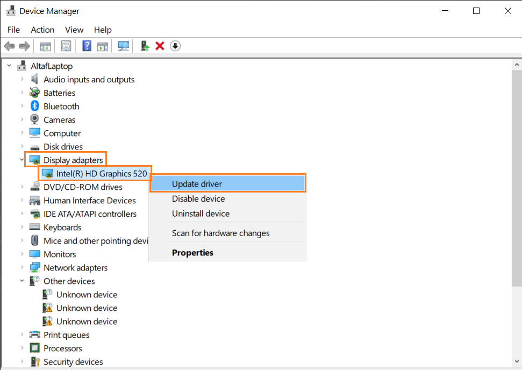Open the Action menu
The height and width of the screenshot is (370, 522).
[42, 30]
